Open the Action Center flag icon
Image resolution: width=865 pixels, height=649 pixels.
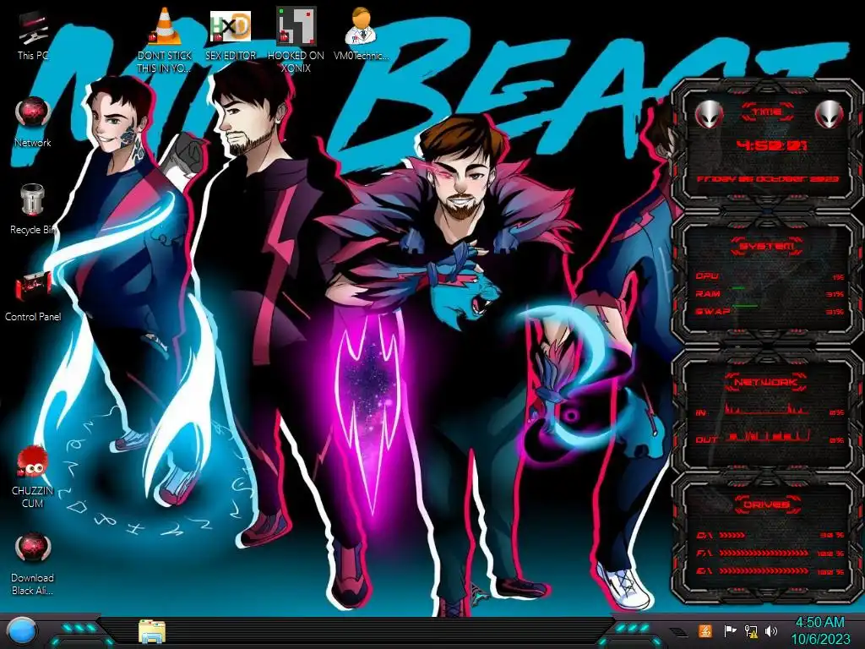(729, 630)
